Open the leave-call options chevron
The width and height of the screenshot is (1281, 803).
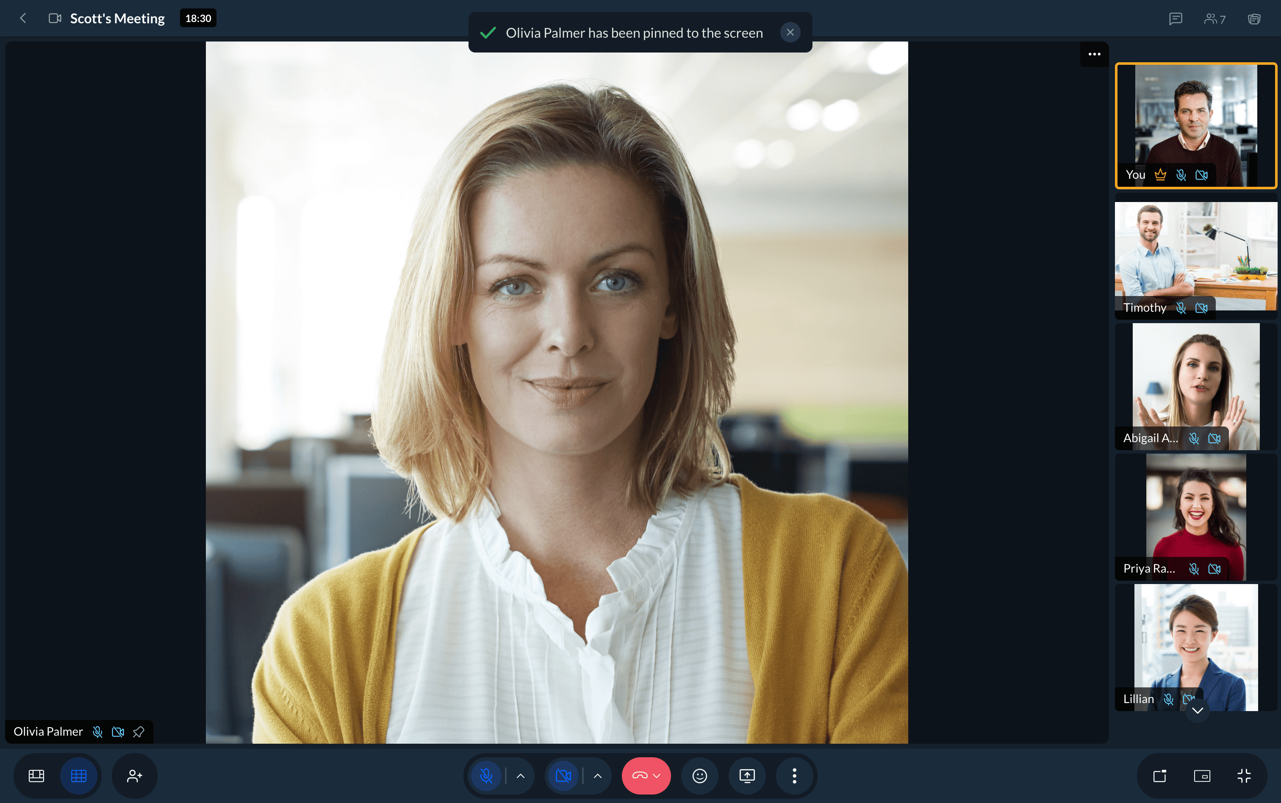click(657, 776)
